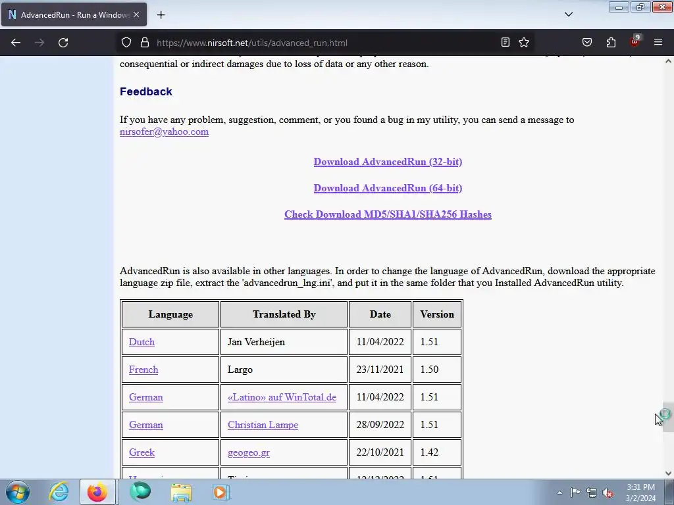
Task: Open network tray icon
Action: point(592,493)
